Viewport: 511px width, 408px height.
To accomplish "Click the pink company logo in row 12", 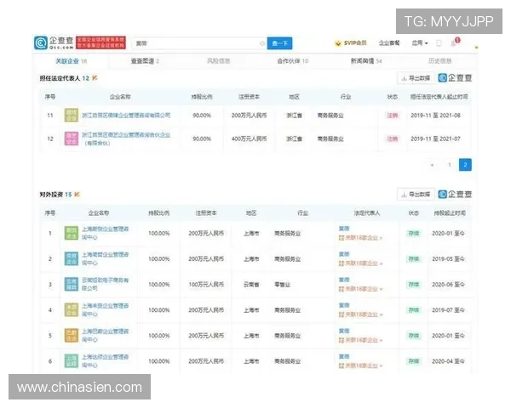I will point(72,139).
